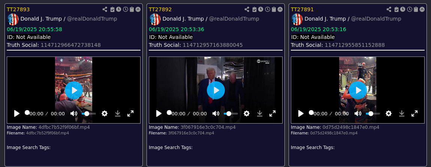Viewport: 431px width, 167px height.
Task: Click the clipboard-check icon on TT27892
Action: [x=254, y=9]
